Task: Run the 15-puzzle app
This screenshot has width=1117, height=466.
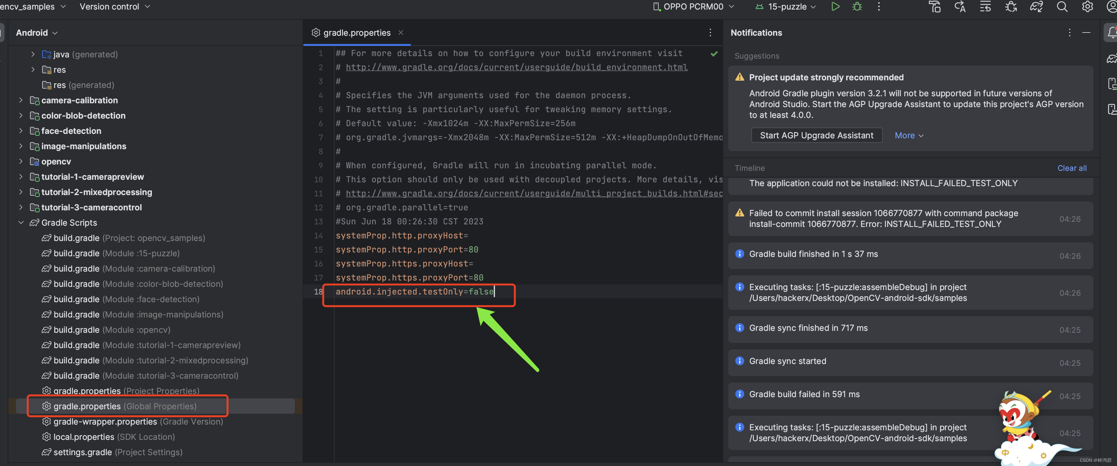Action: (x=835, y=6)
